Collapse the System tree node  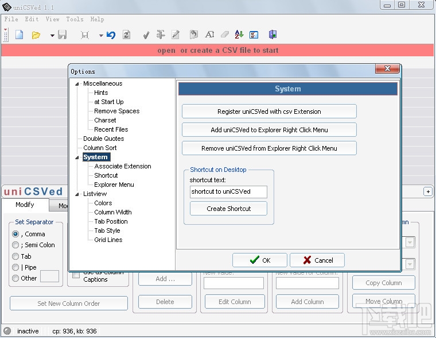(77, 158)
